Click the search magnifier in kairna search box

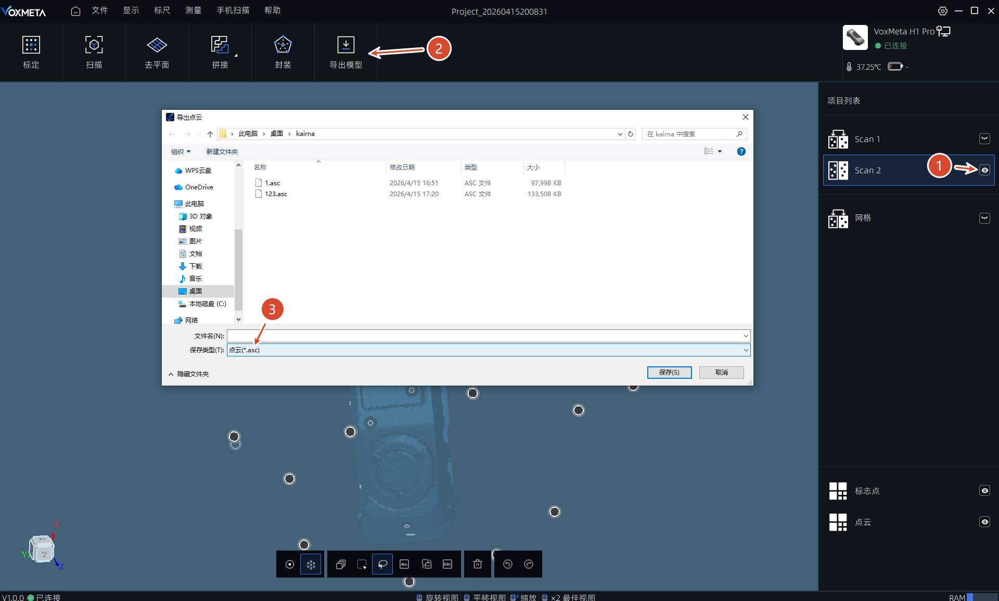[739, 134]
